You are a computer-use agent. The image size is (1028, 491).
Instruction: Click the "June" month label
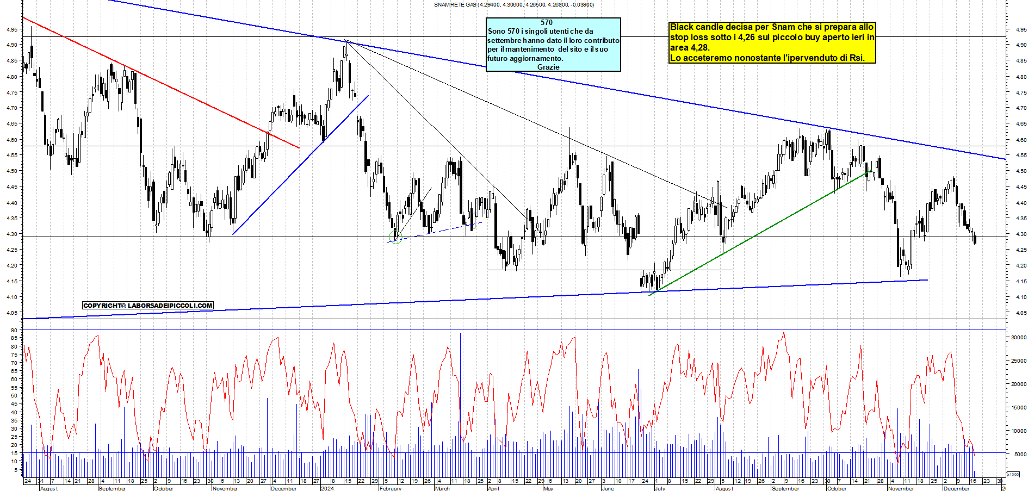[608, 488]
